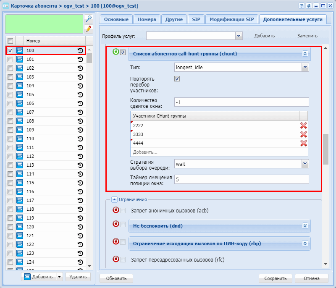Switch to the Другие tab
336x288 pixels.
coord(174,19)
